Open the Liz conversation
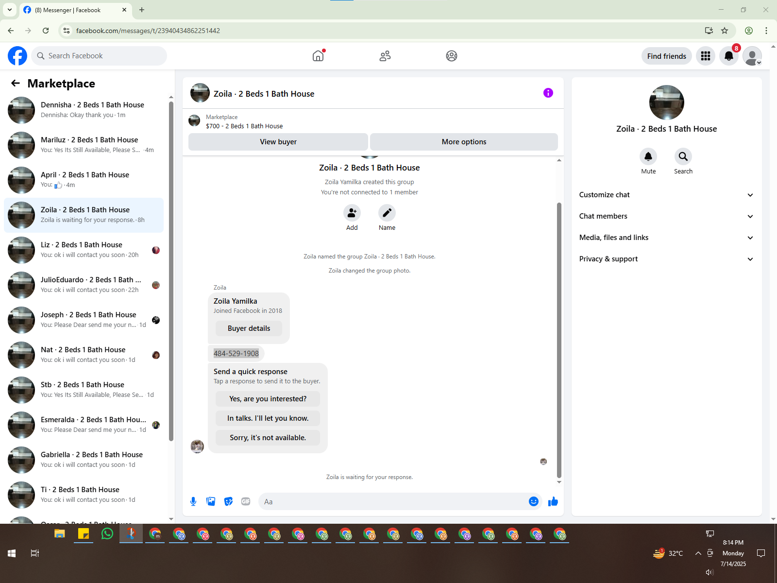The width and height of the screenshot is (777, 583). (x=84, y=250)
